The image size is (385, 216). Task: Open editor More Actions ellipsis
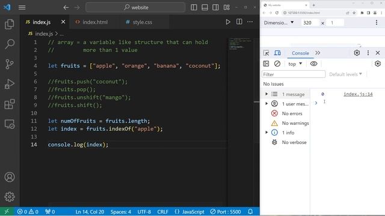pos(250,22)
